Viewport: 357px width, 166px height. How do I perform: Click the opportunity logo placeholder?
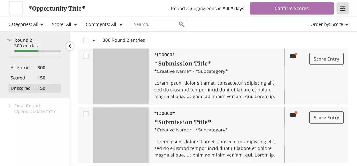tap(16, 9)
